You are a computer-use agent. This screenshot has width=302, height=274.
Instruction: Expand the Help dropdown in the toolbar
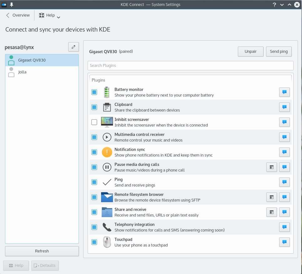click(x=50, y=15)
